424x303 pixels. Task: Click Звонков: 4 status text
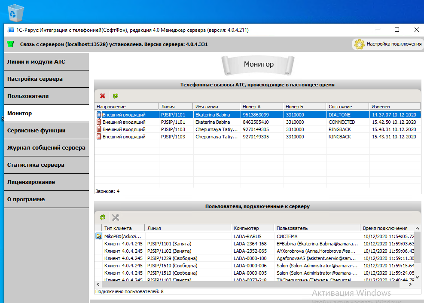coord(107,191)
